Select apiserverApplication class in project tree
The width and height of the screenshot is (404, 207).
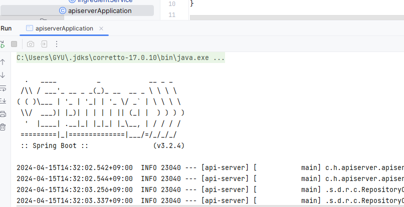[77, 11]
